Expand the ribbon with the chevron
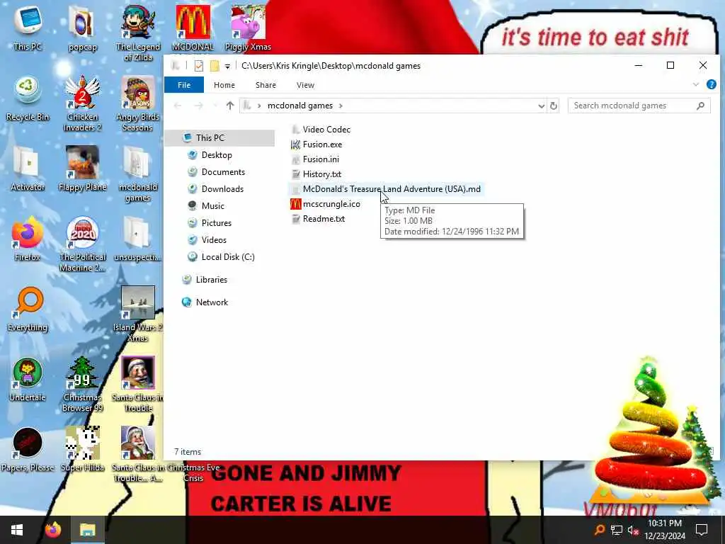 pyautogui.click(x=696, y=85)
